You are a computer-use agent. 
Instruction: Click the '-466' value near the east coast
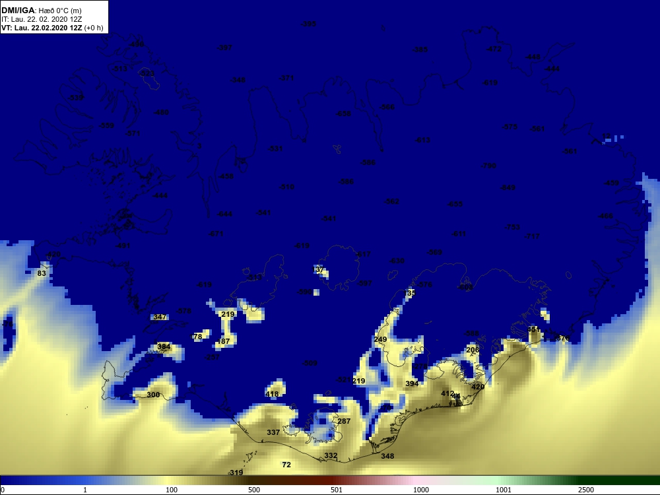tap(605, 216)
